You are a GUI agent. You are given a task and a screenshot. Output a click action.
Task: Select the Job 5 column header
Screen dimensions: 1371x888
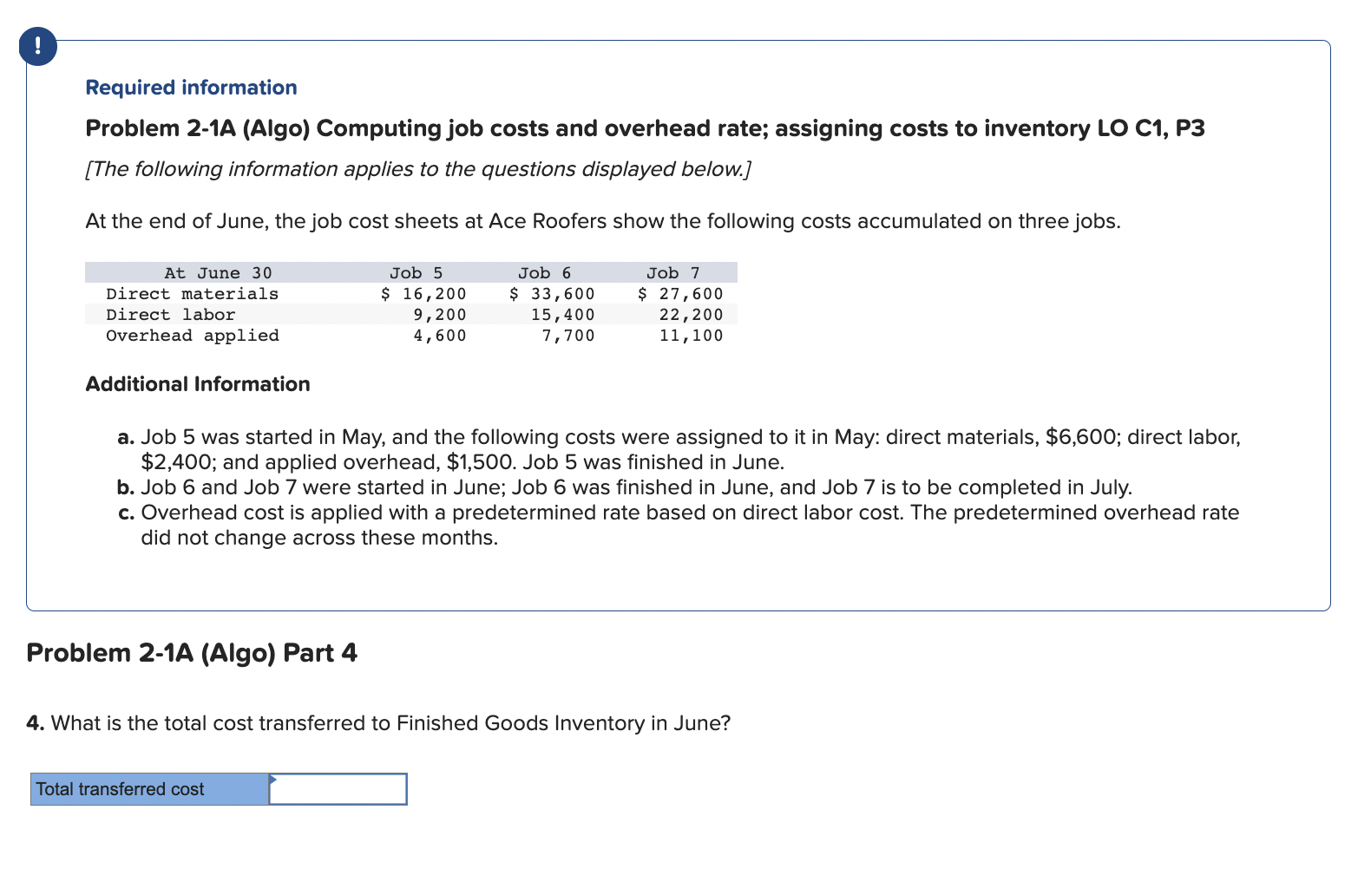(415, 272)
